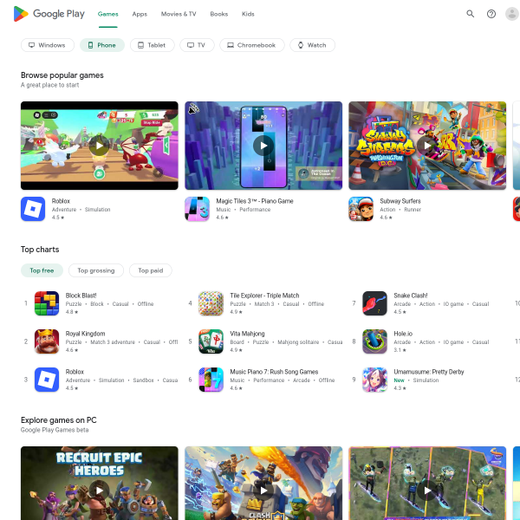Open the Vita Mahjong icon
The image size is (520, 520).
pos(211,341)
